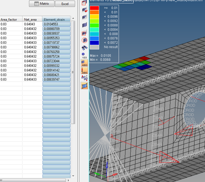
Task: Click the table scrollbar down arrow
Action: pos(73,176)
